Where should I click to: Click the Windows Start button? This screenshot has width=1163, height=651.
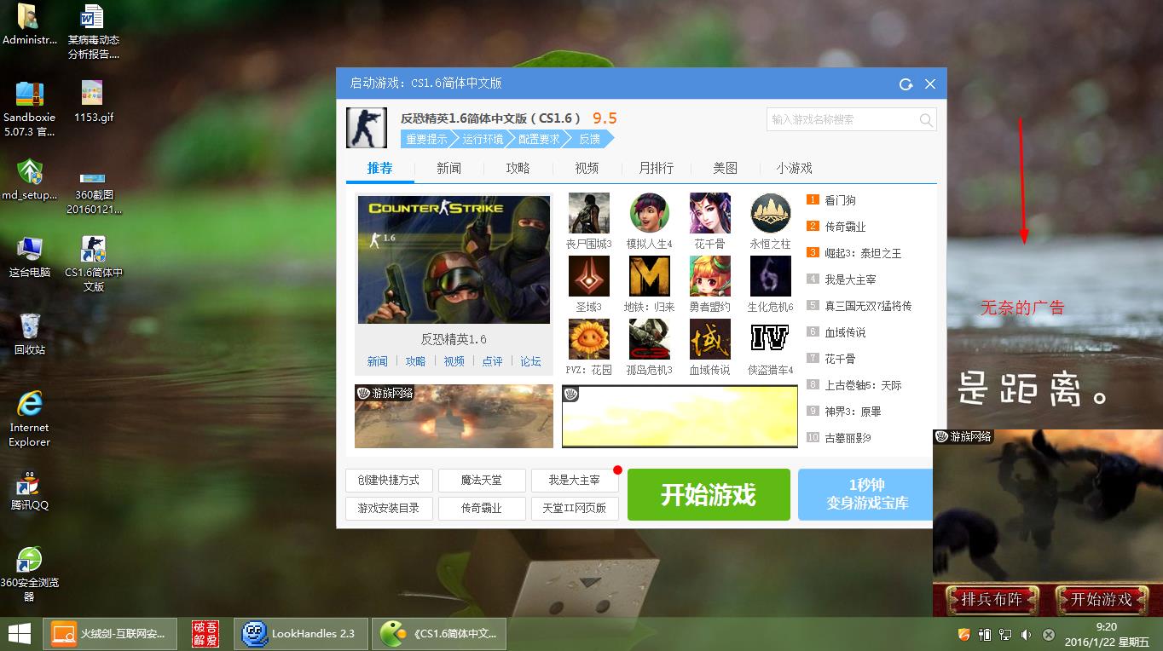(20, 634)
